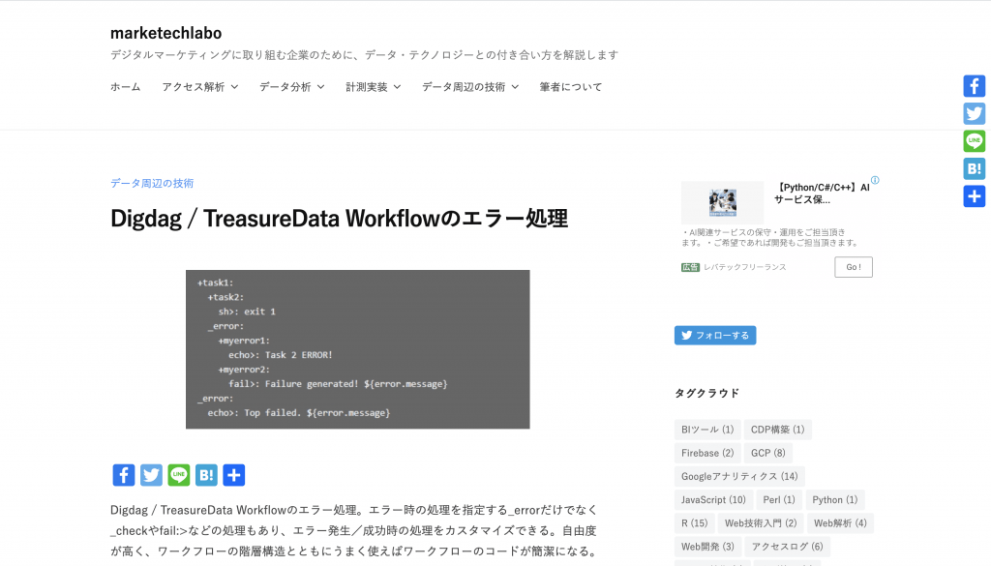991x566 pixels.
Task: Select R (15) tag
Action: [x=695, y=523]
